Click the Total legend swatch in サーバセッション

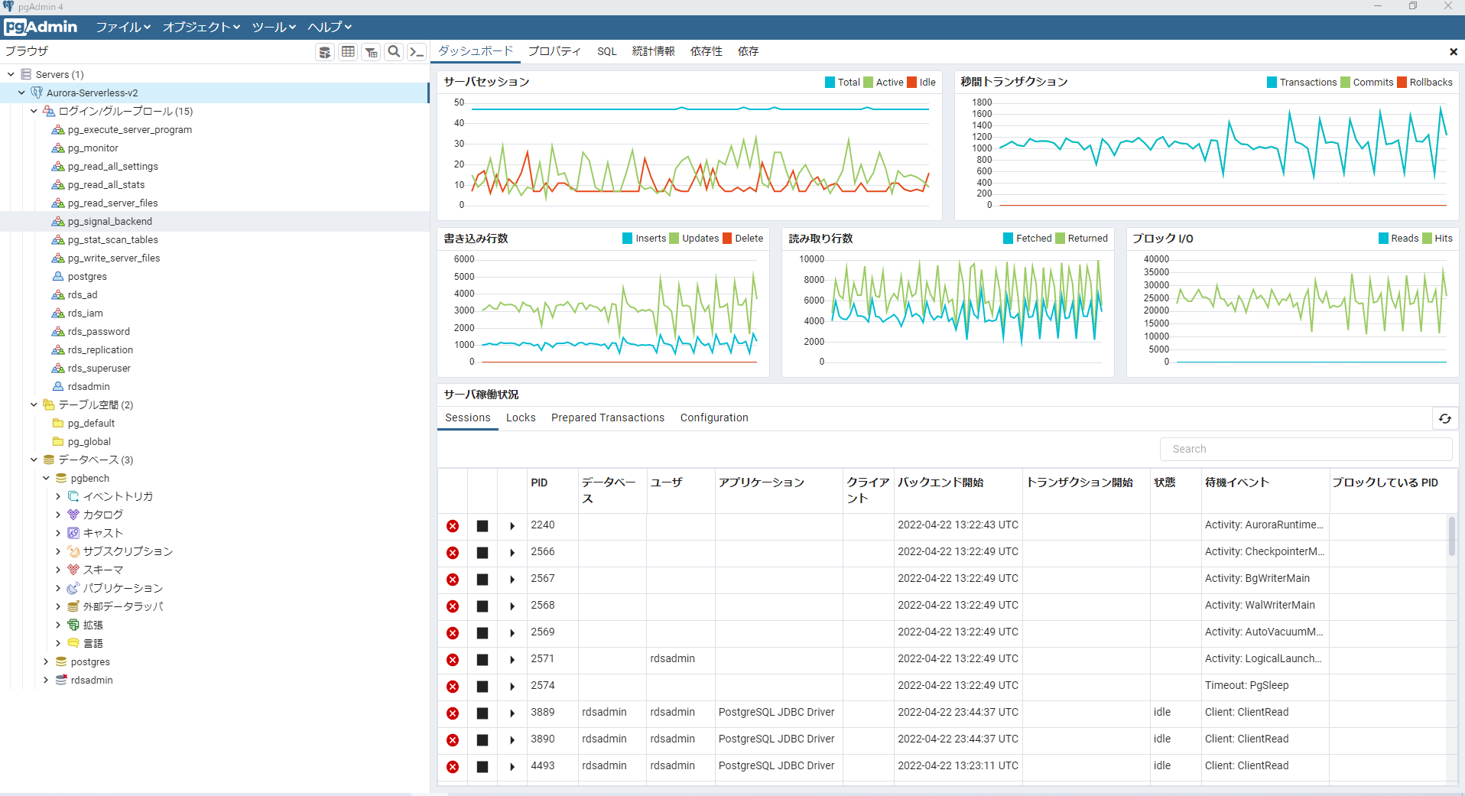[x=830, y=83]
